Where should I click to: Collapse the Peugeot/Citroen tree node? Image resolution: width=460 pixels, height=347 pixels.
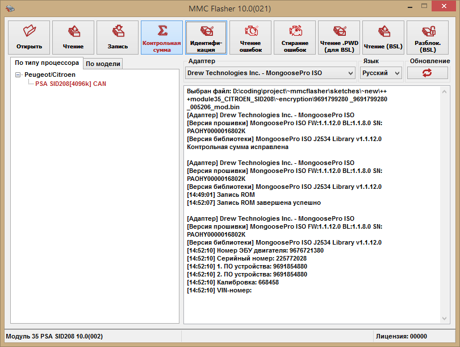(18, 75)
